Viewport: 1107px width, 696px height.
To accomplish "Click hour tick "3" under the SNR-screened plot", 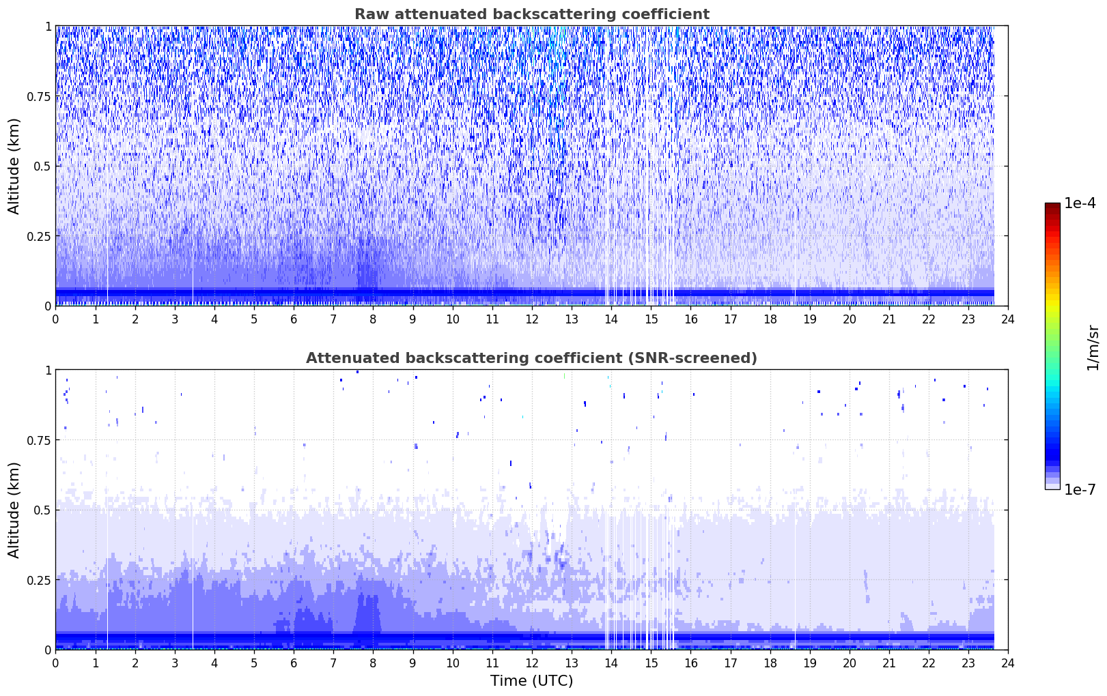I will click(x=175, y=663).
